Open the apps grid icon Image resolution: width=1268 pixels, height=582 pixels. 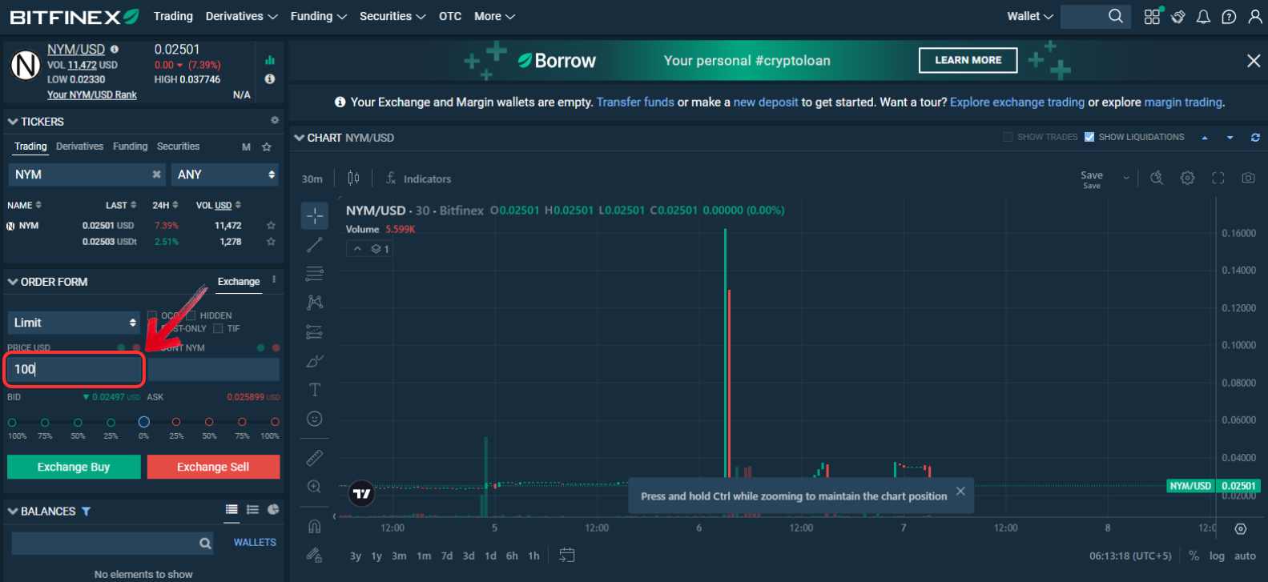(1152, 17)
